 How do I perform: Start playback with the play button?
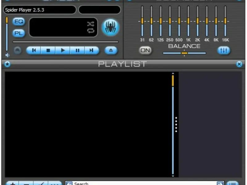pyautogui.click(x=63, y=50)
